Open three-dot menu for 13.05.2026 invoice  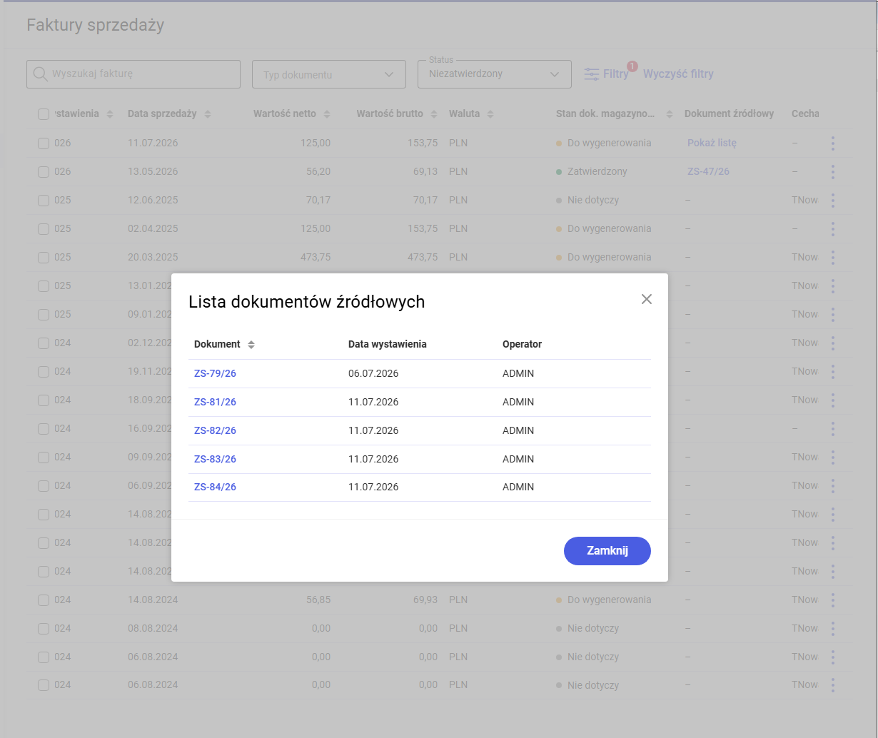click(x=832, y=172)
